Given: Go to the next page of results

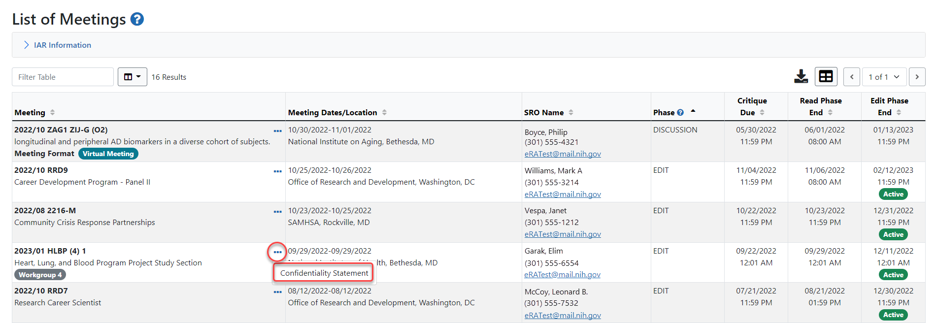Looking at the screenshot, I should coord(917,77).
